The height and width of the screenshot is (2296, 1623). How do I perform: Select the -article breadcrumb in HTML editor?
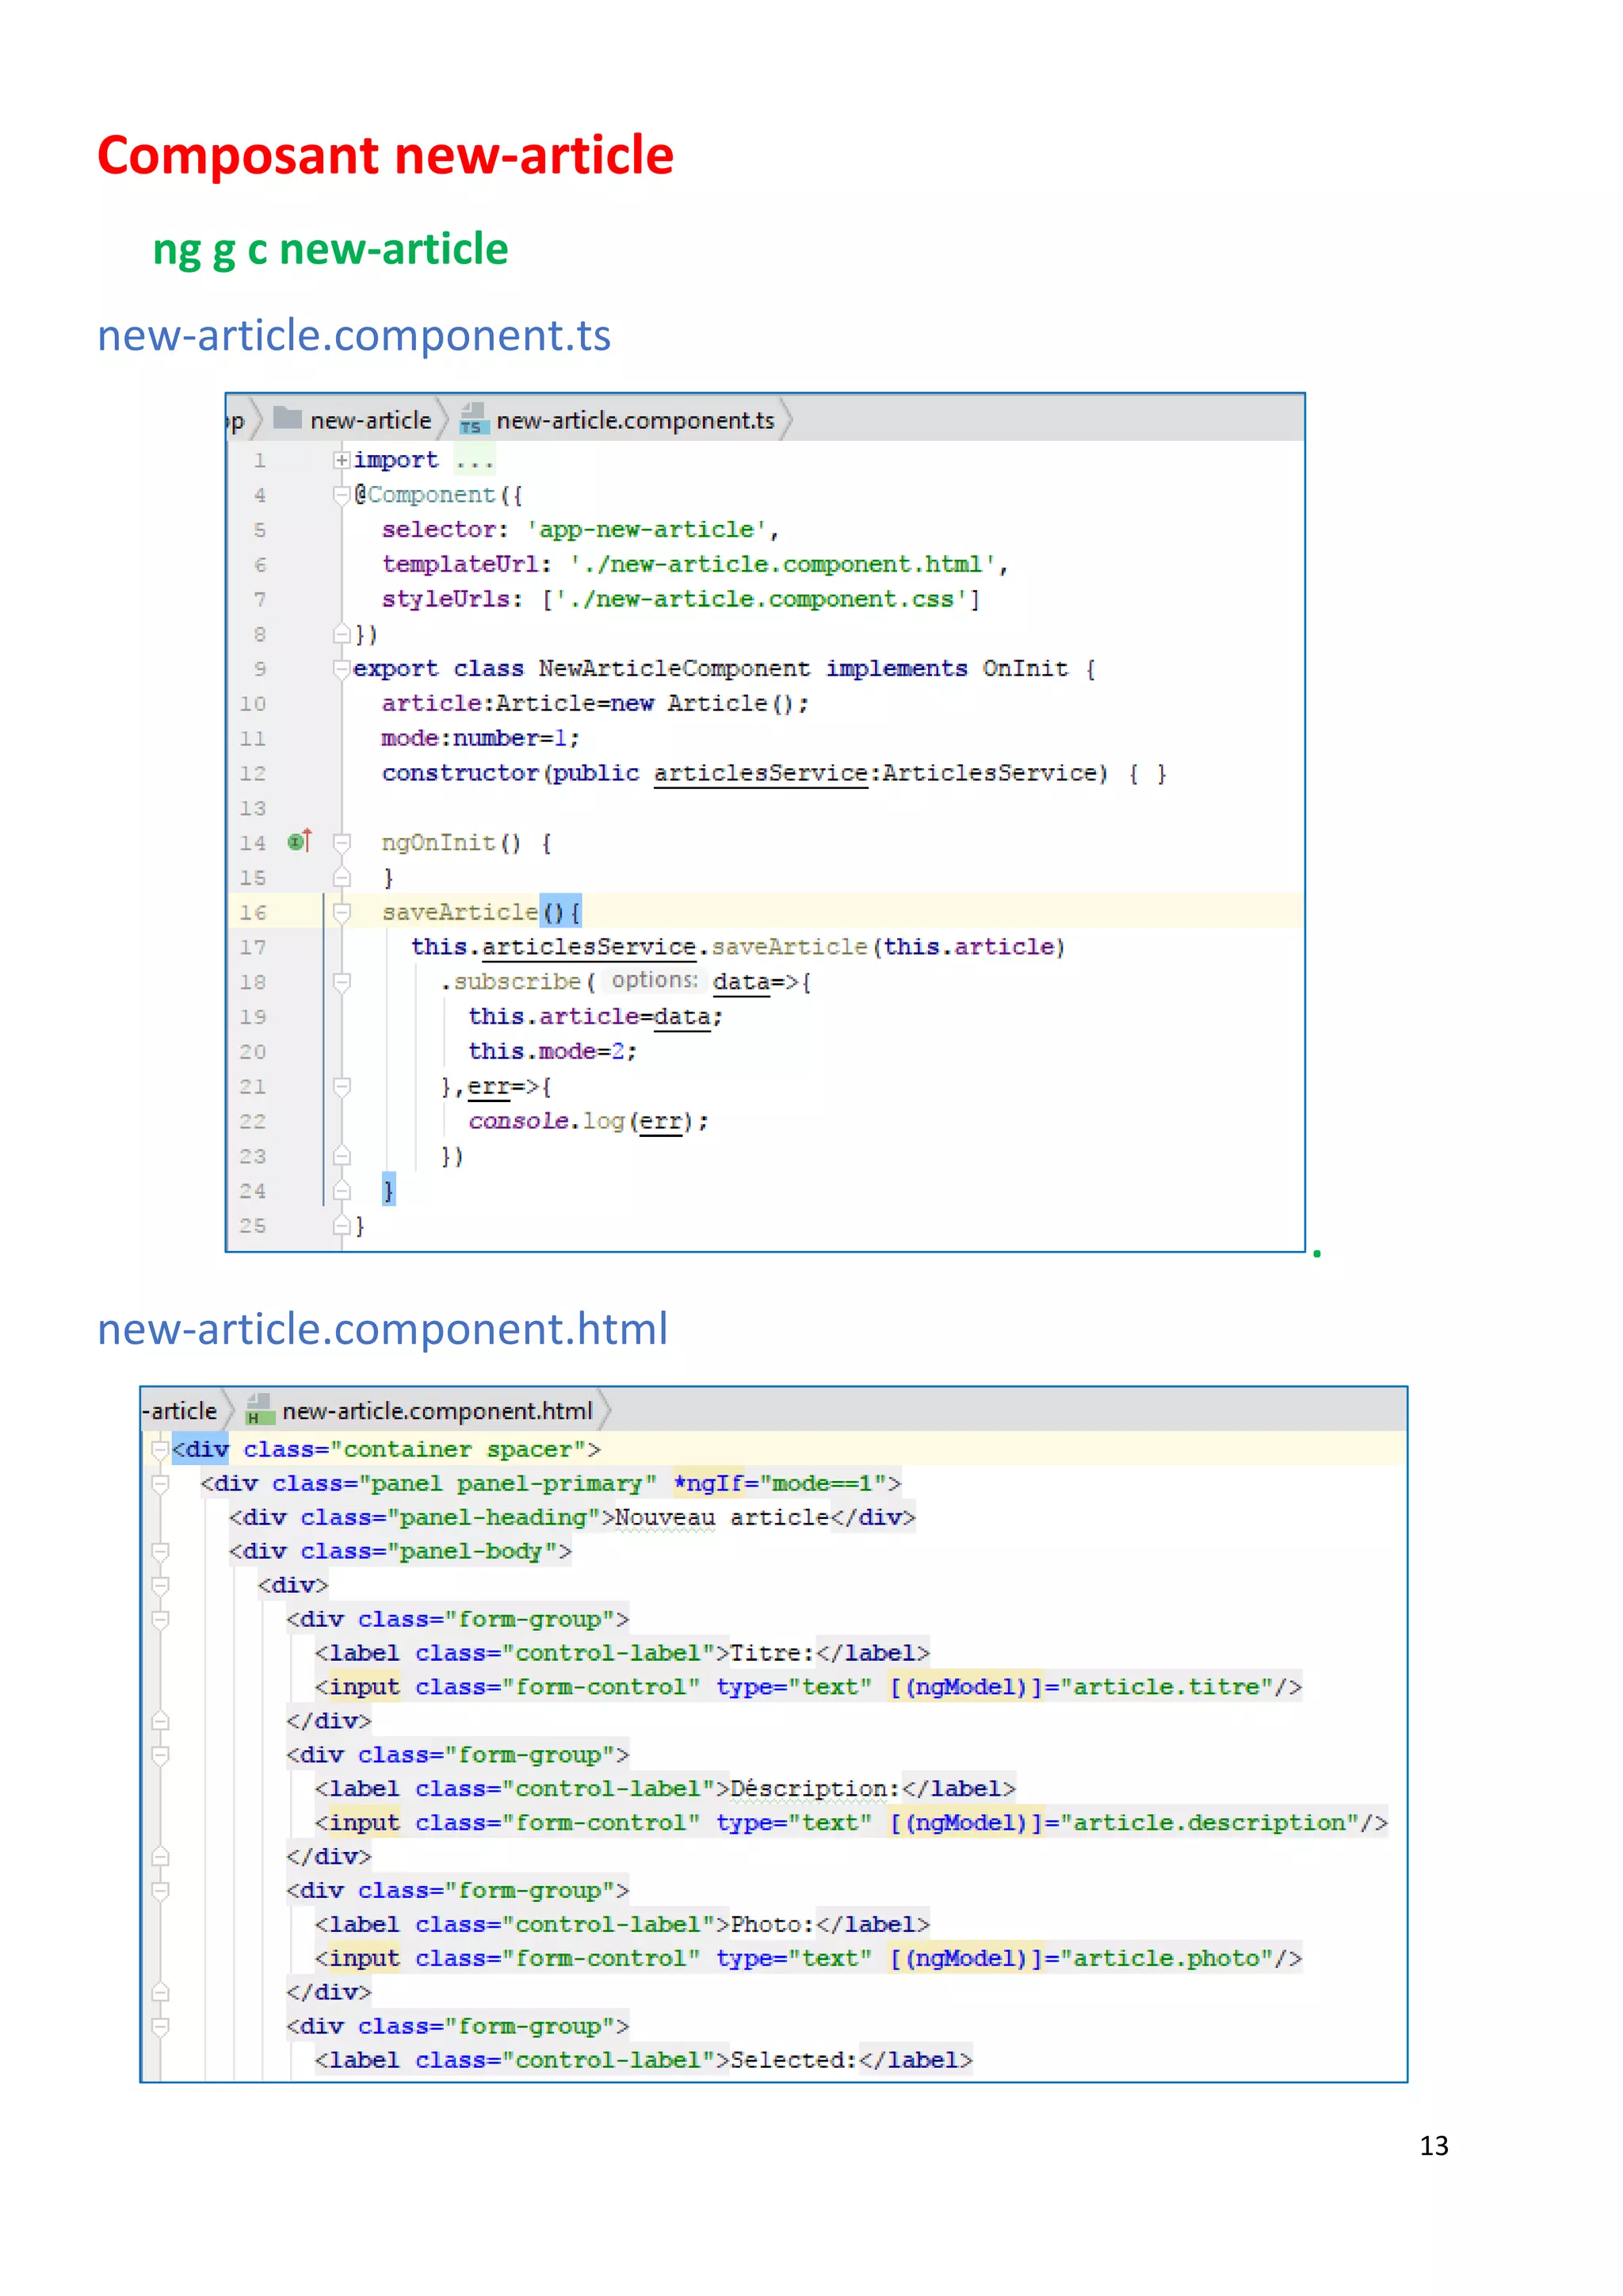(180, 1411)
